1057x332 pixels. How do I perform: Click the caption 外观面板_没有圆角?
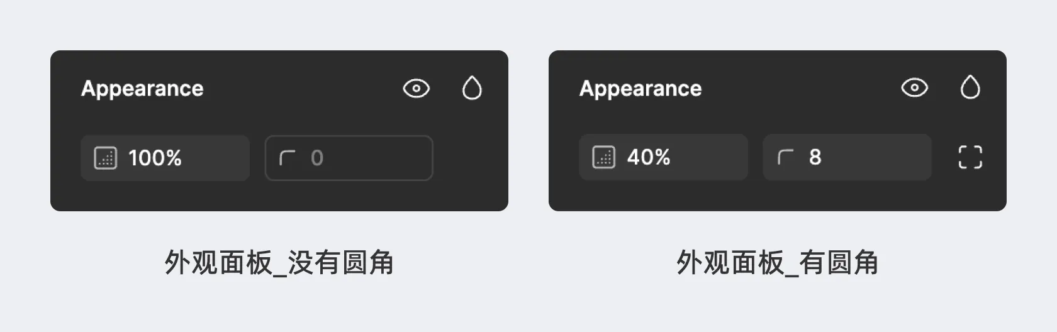coord(279,262)
